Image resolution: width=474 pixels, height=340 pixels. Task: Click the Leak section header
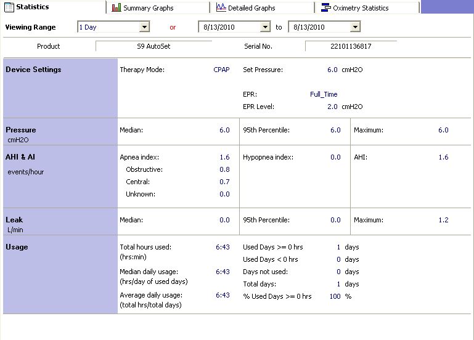coord(14,220)
